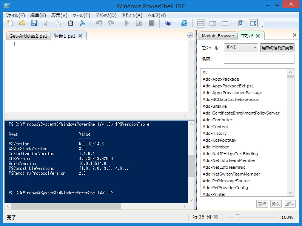Run the script with the green Run icon

coord(127,23)
